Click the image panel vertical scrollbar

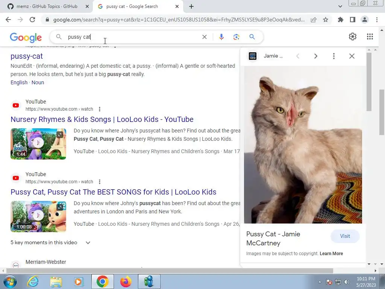coord(369,82)
